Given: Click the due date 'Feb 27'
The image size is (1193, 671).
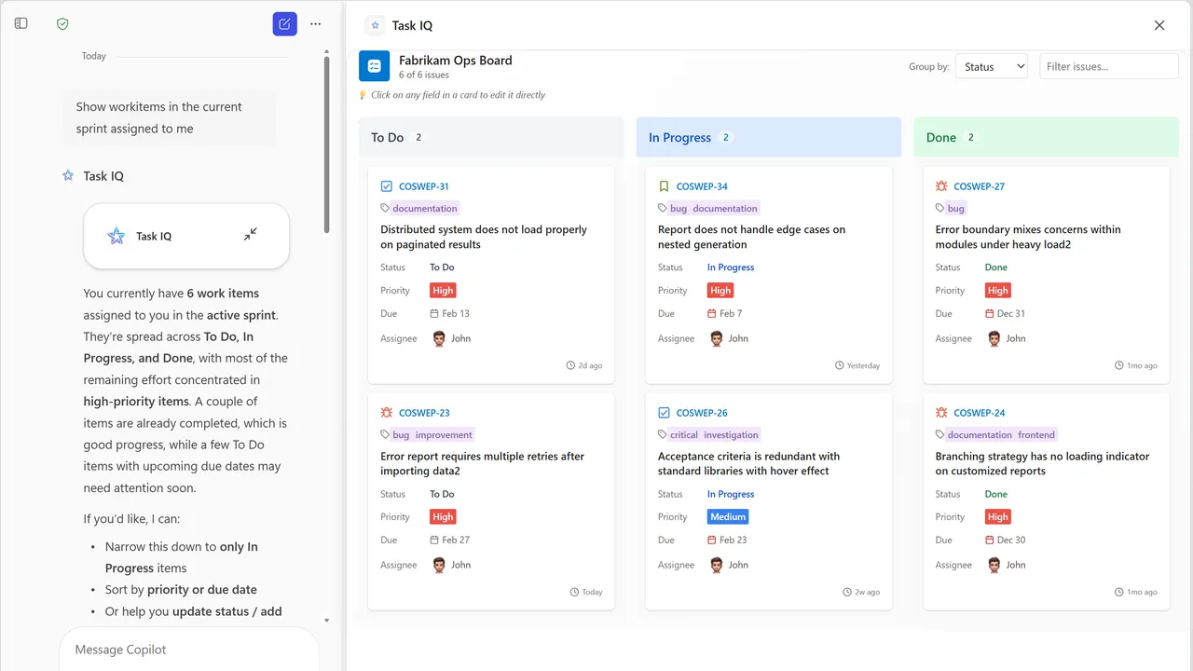Looking at the screenshot, I should [456, 541].
